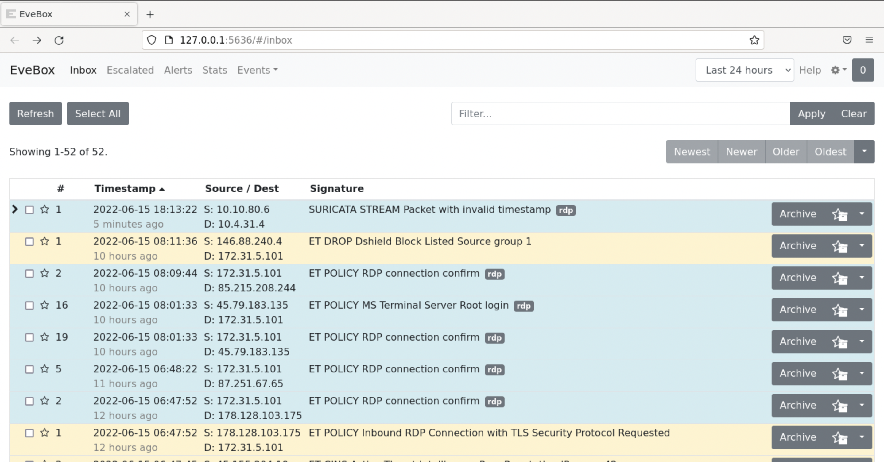Open Archive dropdown arrow for Dshield alert
This screenshot has height=462, width=884.
tap(862, 246)
